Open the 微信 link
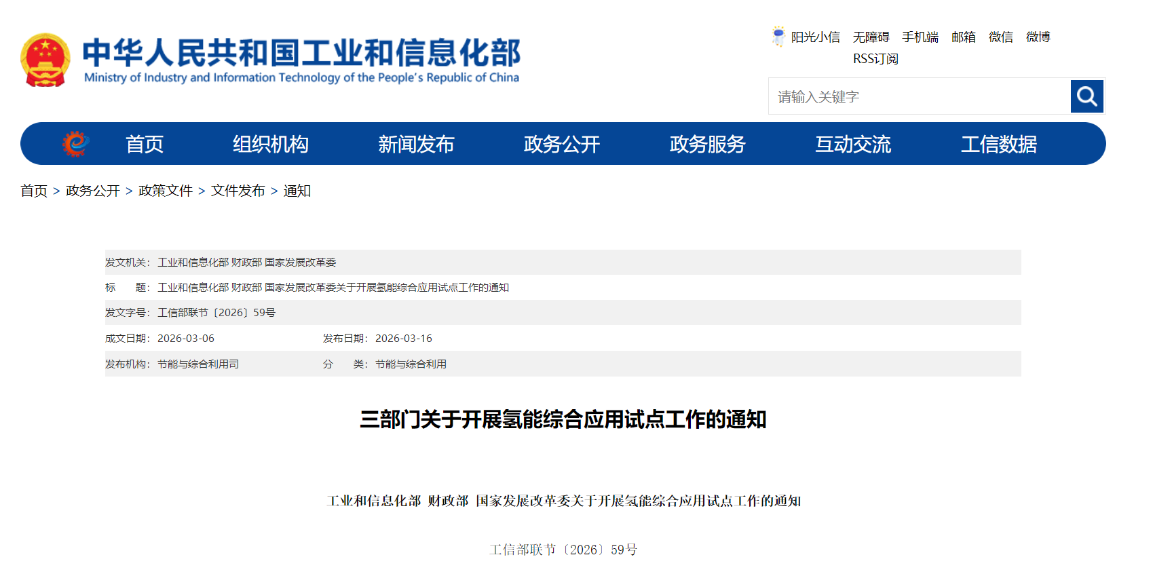 click(x=1000, y=37)
